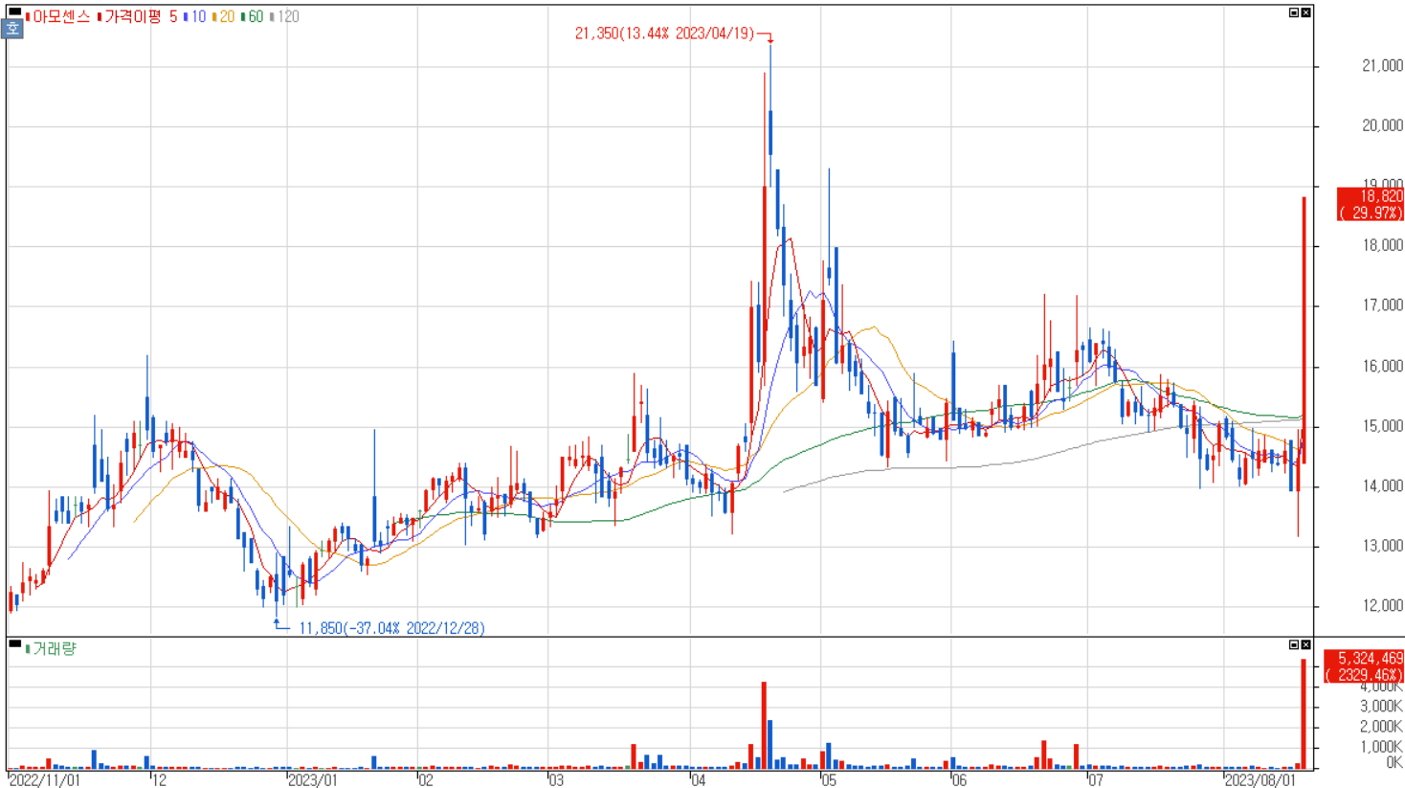Click the 2023/08/01 date axis label

1261,779
